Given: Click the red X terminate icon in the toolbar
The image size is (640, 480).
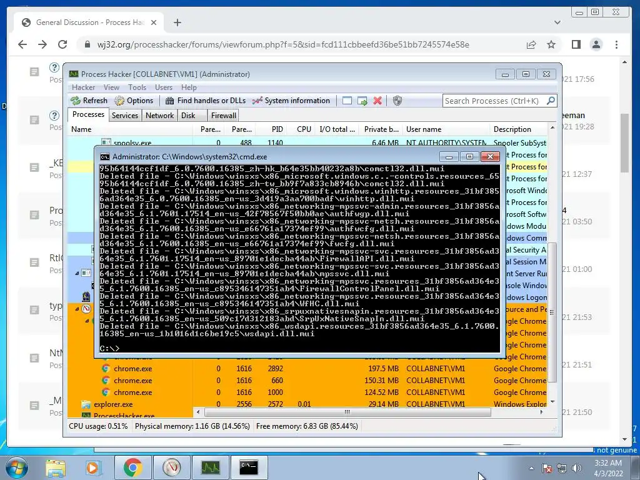Looking at the screenshot, I should click(x=377, y=101).
